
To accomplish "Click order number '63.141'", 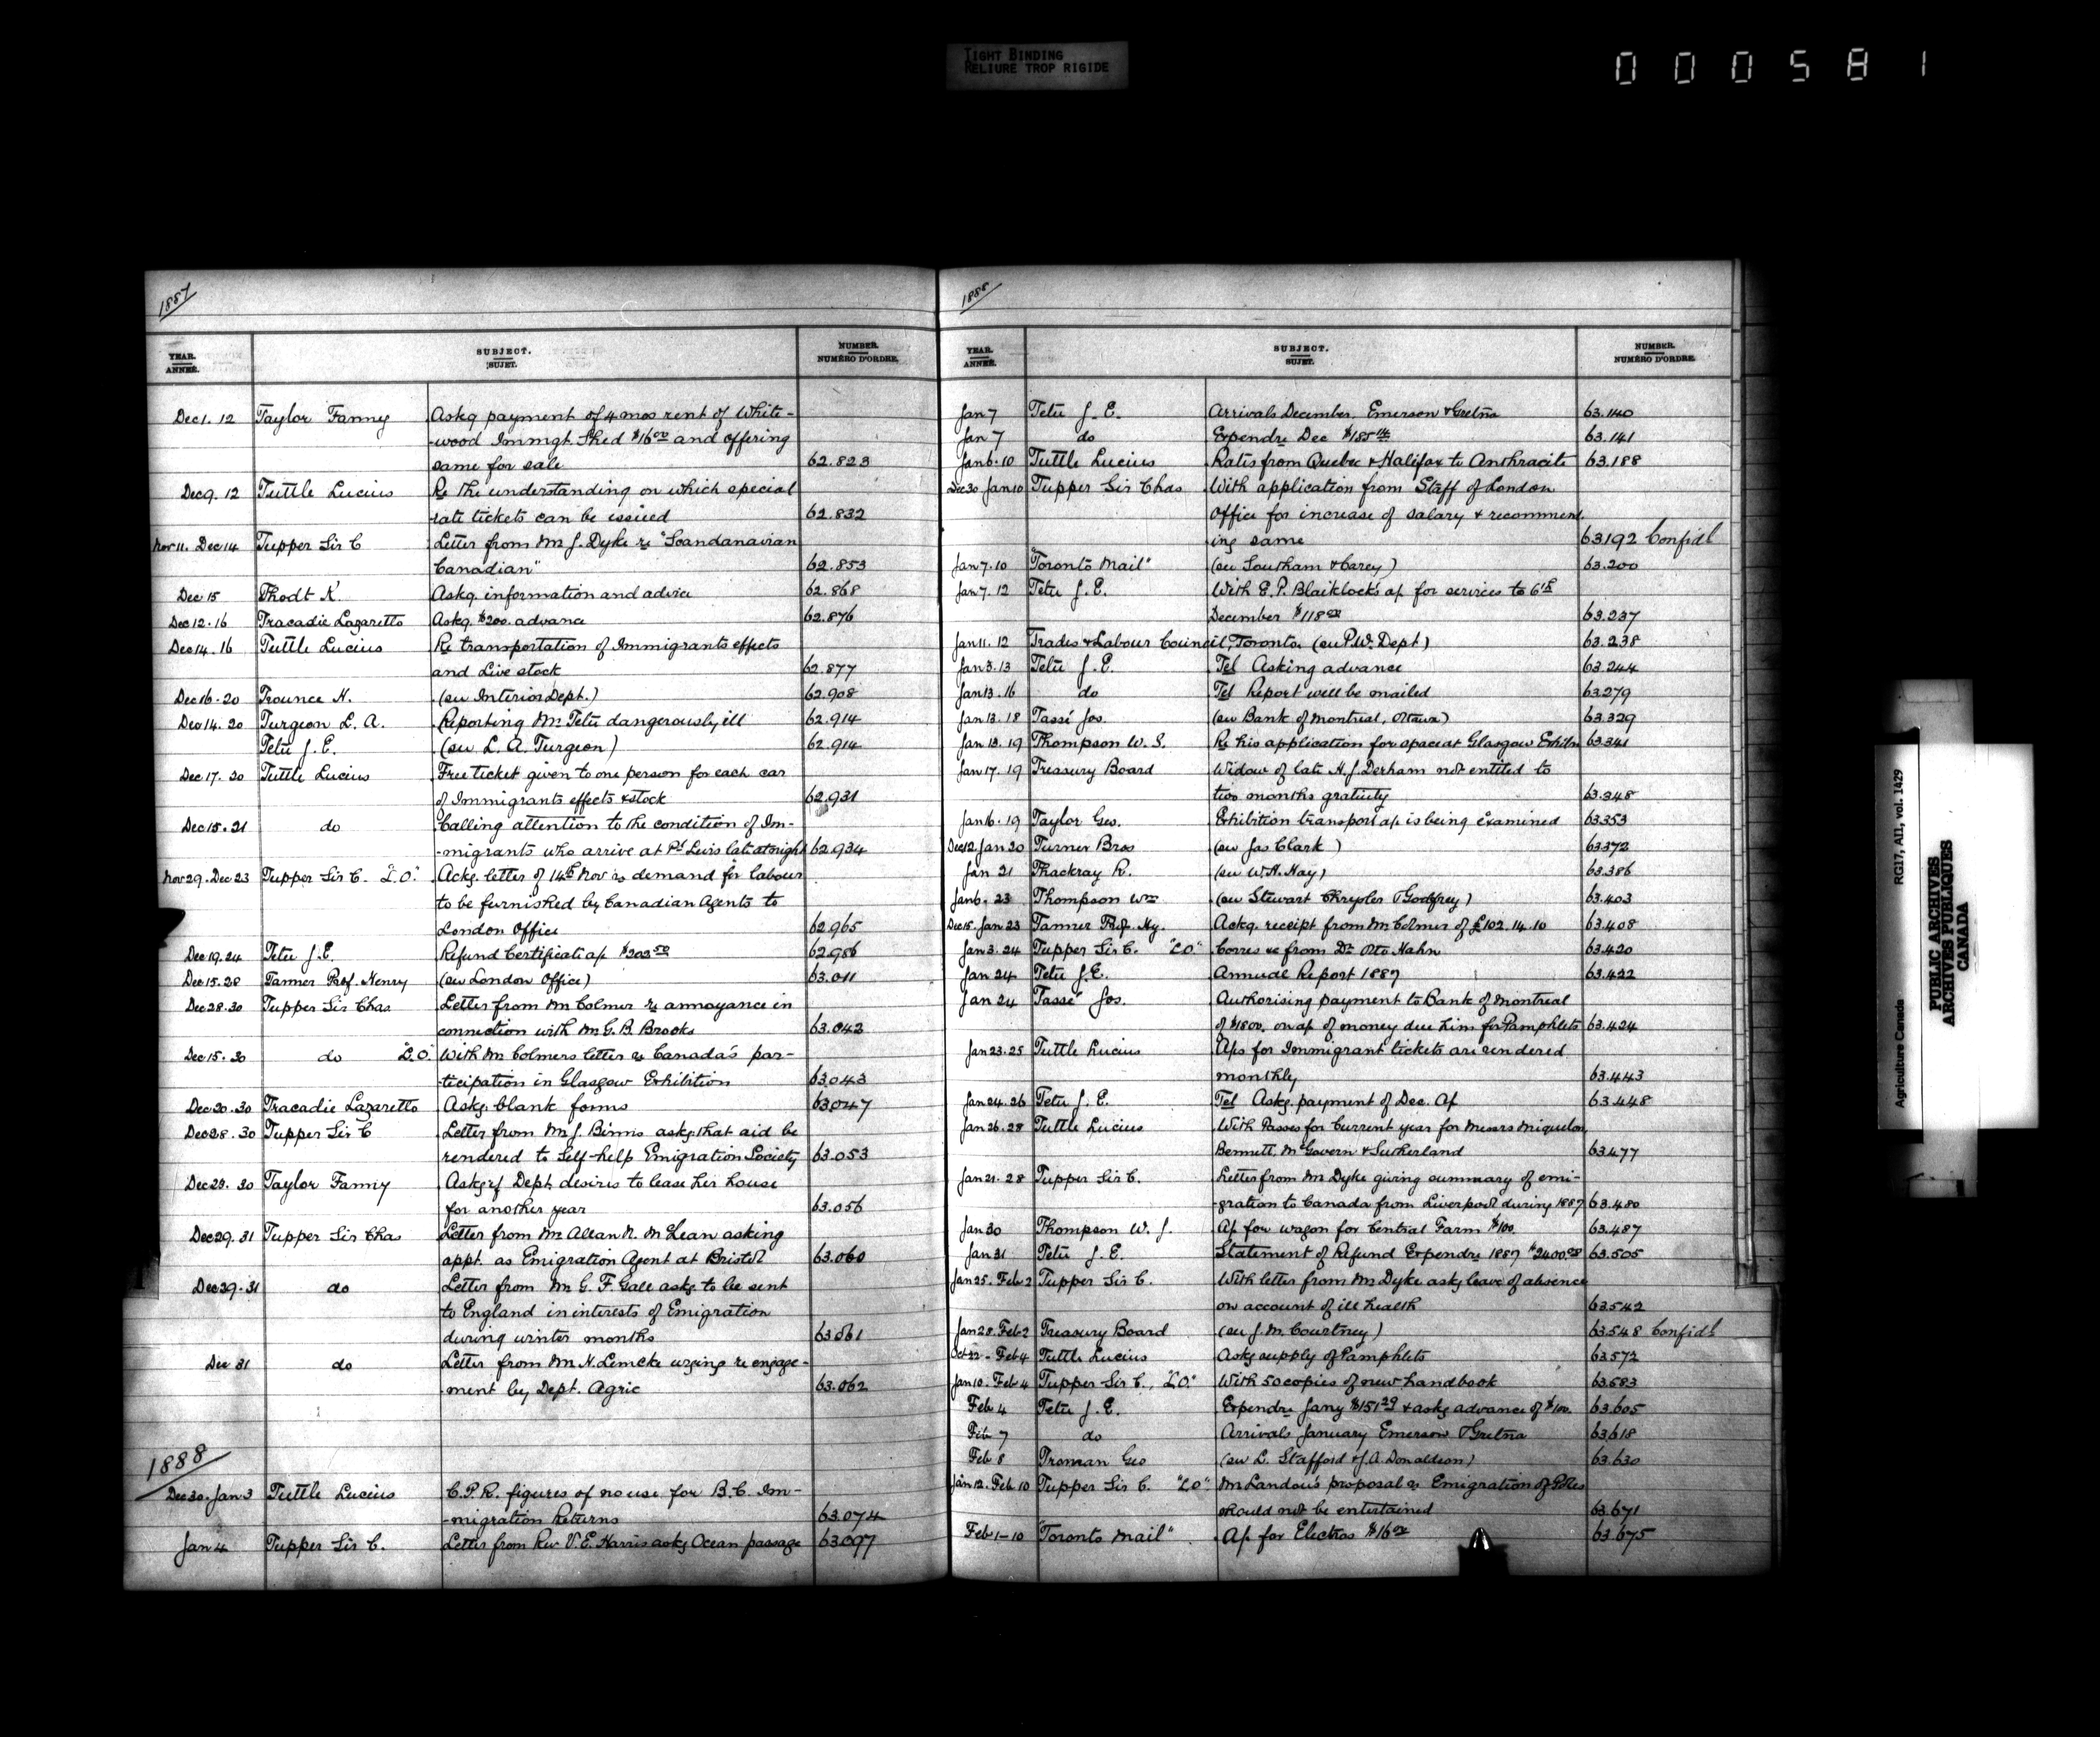I will (x=1610, y=436).
